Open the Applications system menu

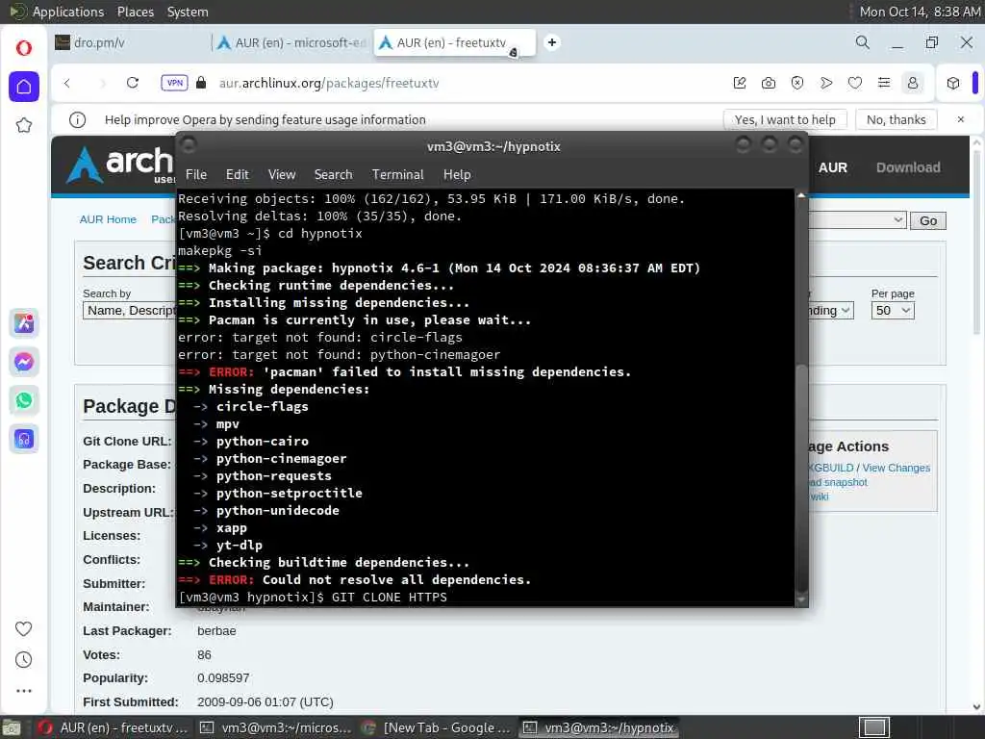point(68,12)
